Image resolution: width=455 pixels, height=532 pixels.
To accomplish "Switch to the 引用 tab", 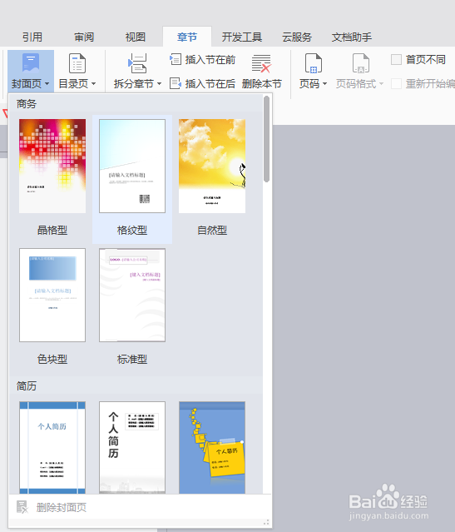I will coord(32,37).
